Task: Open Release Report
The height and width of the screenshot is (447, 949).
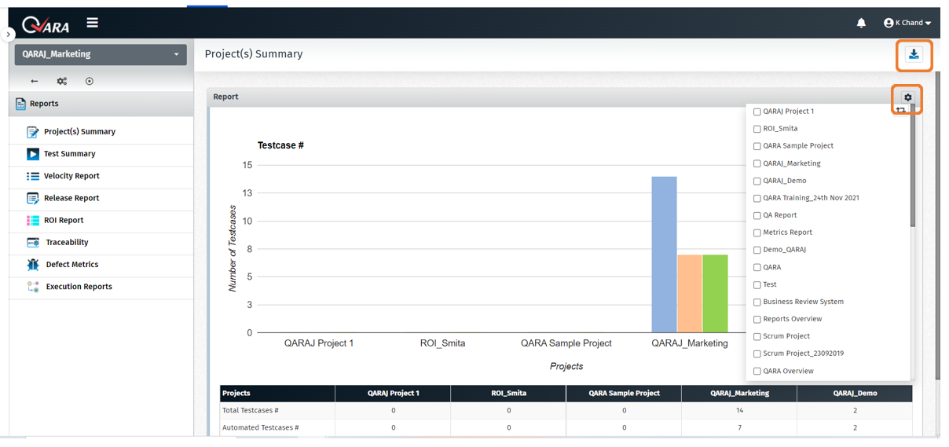Action: click(71, 198)
